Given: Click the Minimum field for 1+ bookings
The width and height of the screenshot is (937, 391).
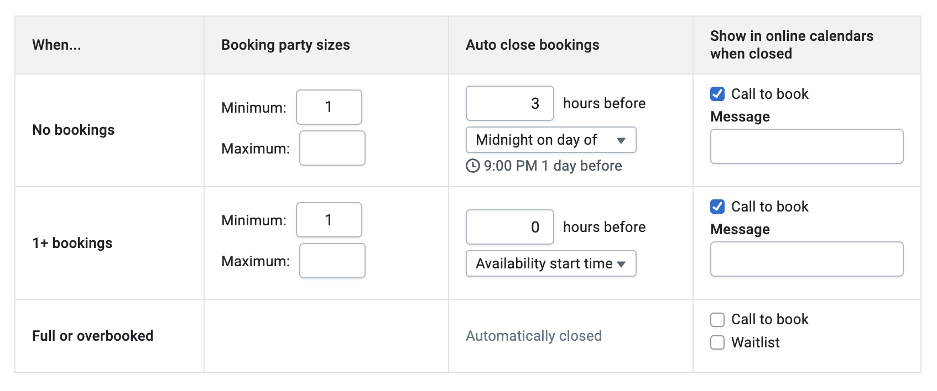Looking at the screenshot, I should point(329,220).
